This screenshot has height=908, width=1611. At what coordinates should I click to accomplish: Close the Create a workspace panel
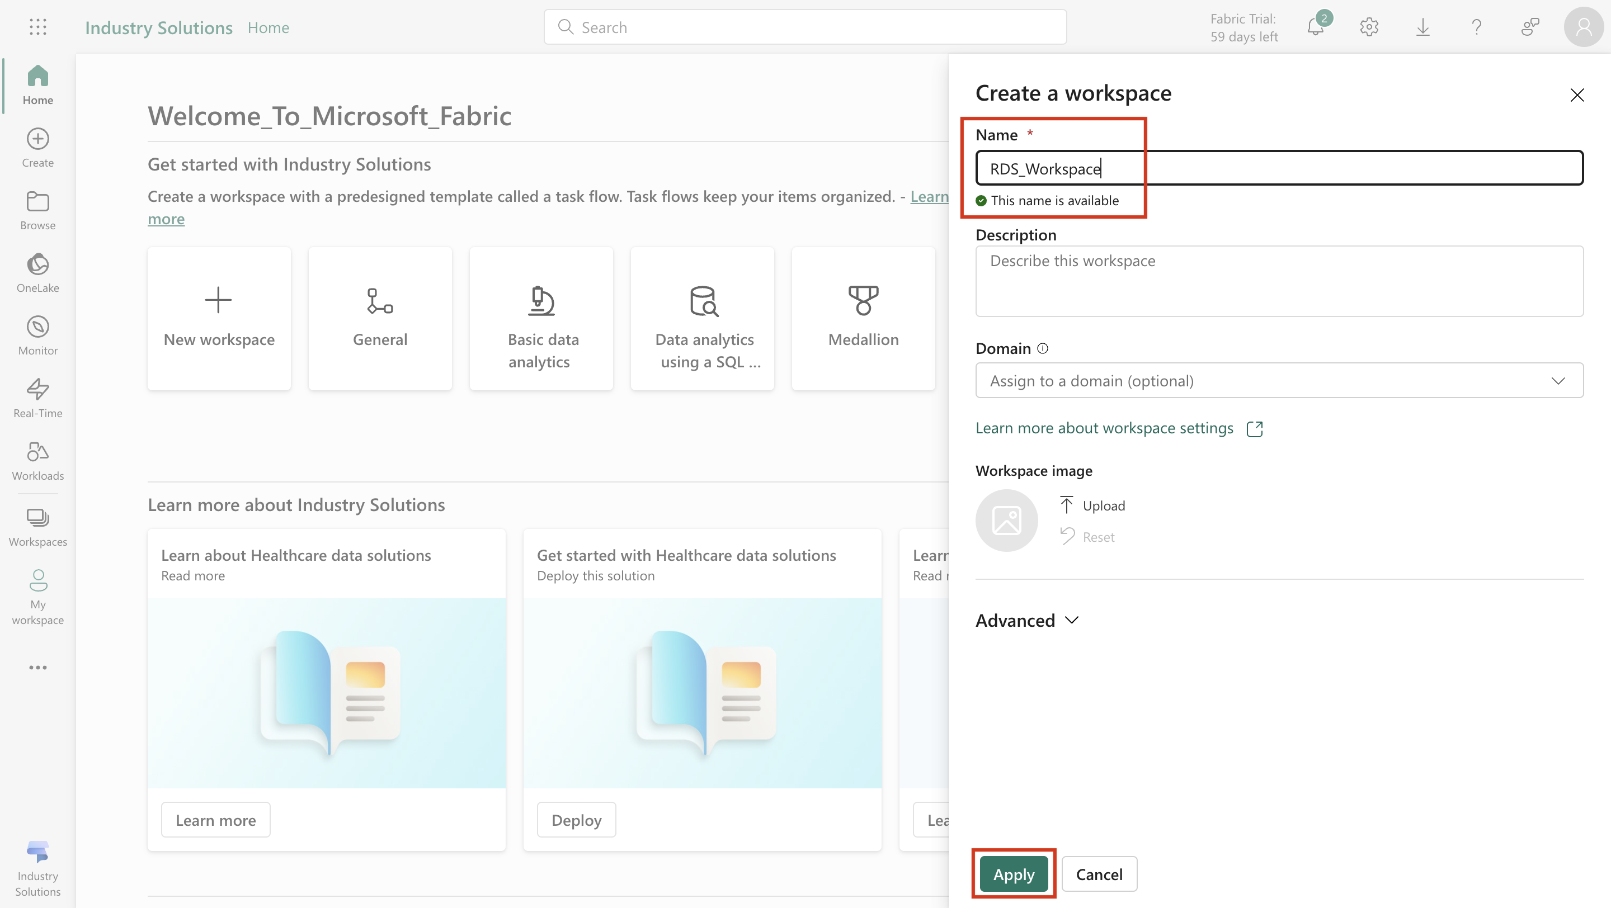pos(1577,95)
